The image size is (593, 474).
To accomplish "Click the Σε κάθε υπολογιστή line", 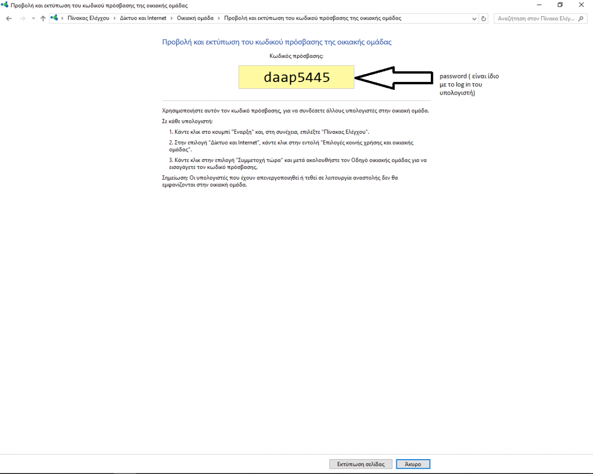I will (x=187, y=121).
